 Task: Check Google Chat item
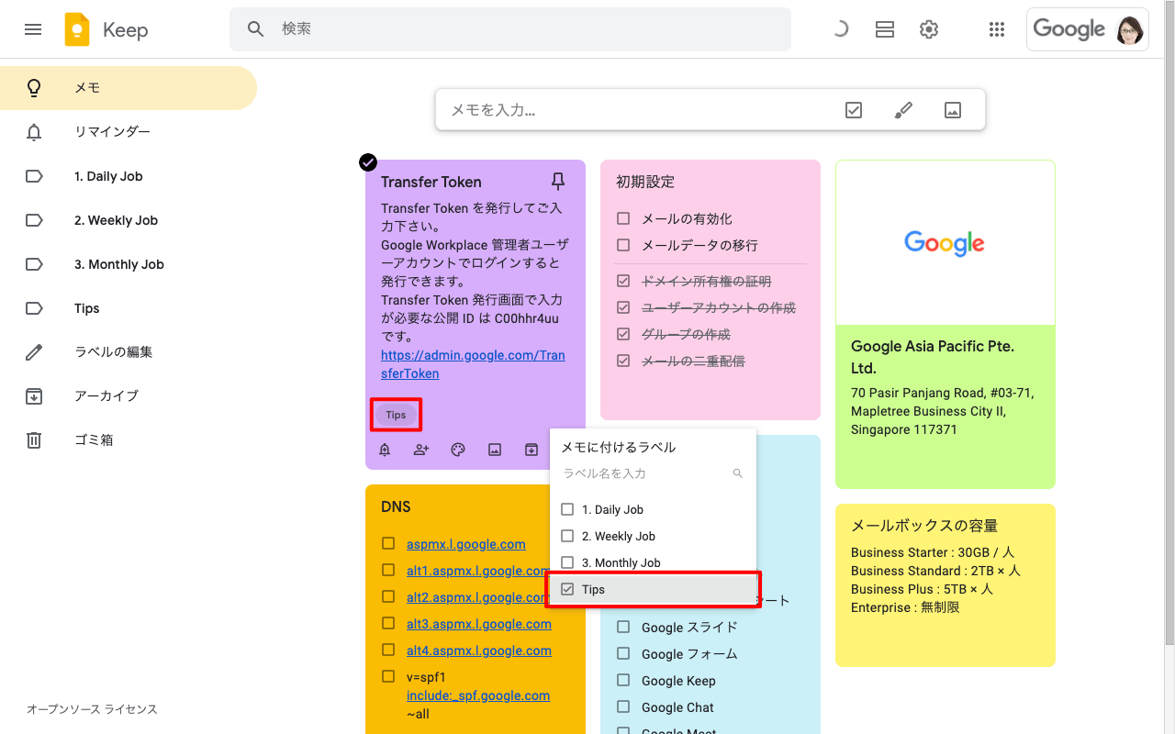pos(623,707)
